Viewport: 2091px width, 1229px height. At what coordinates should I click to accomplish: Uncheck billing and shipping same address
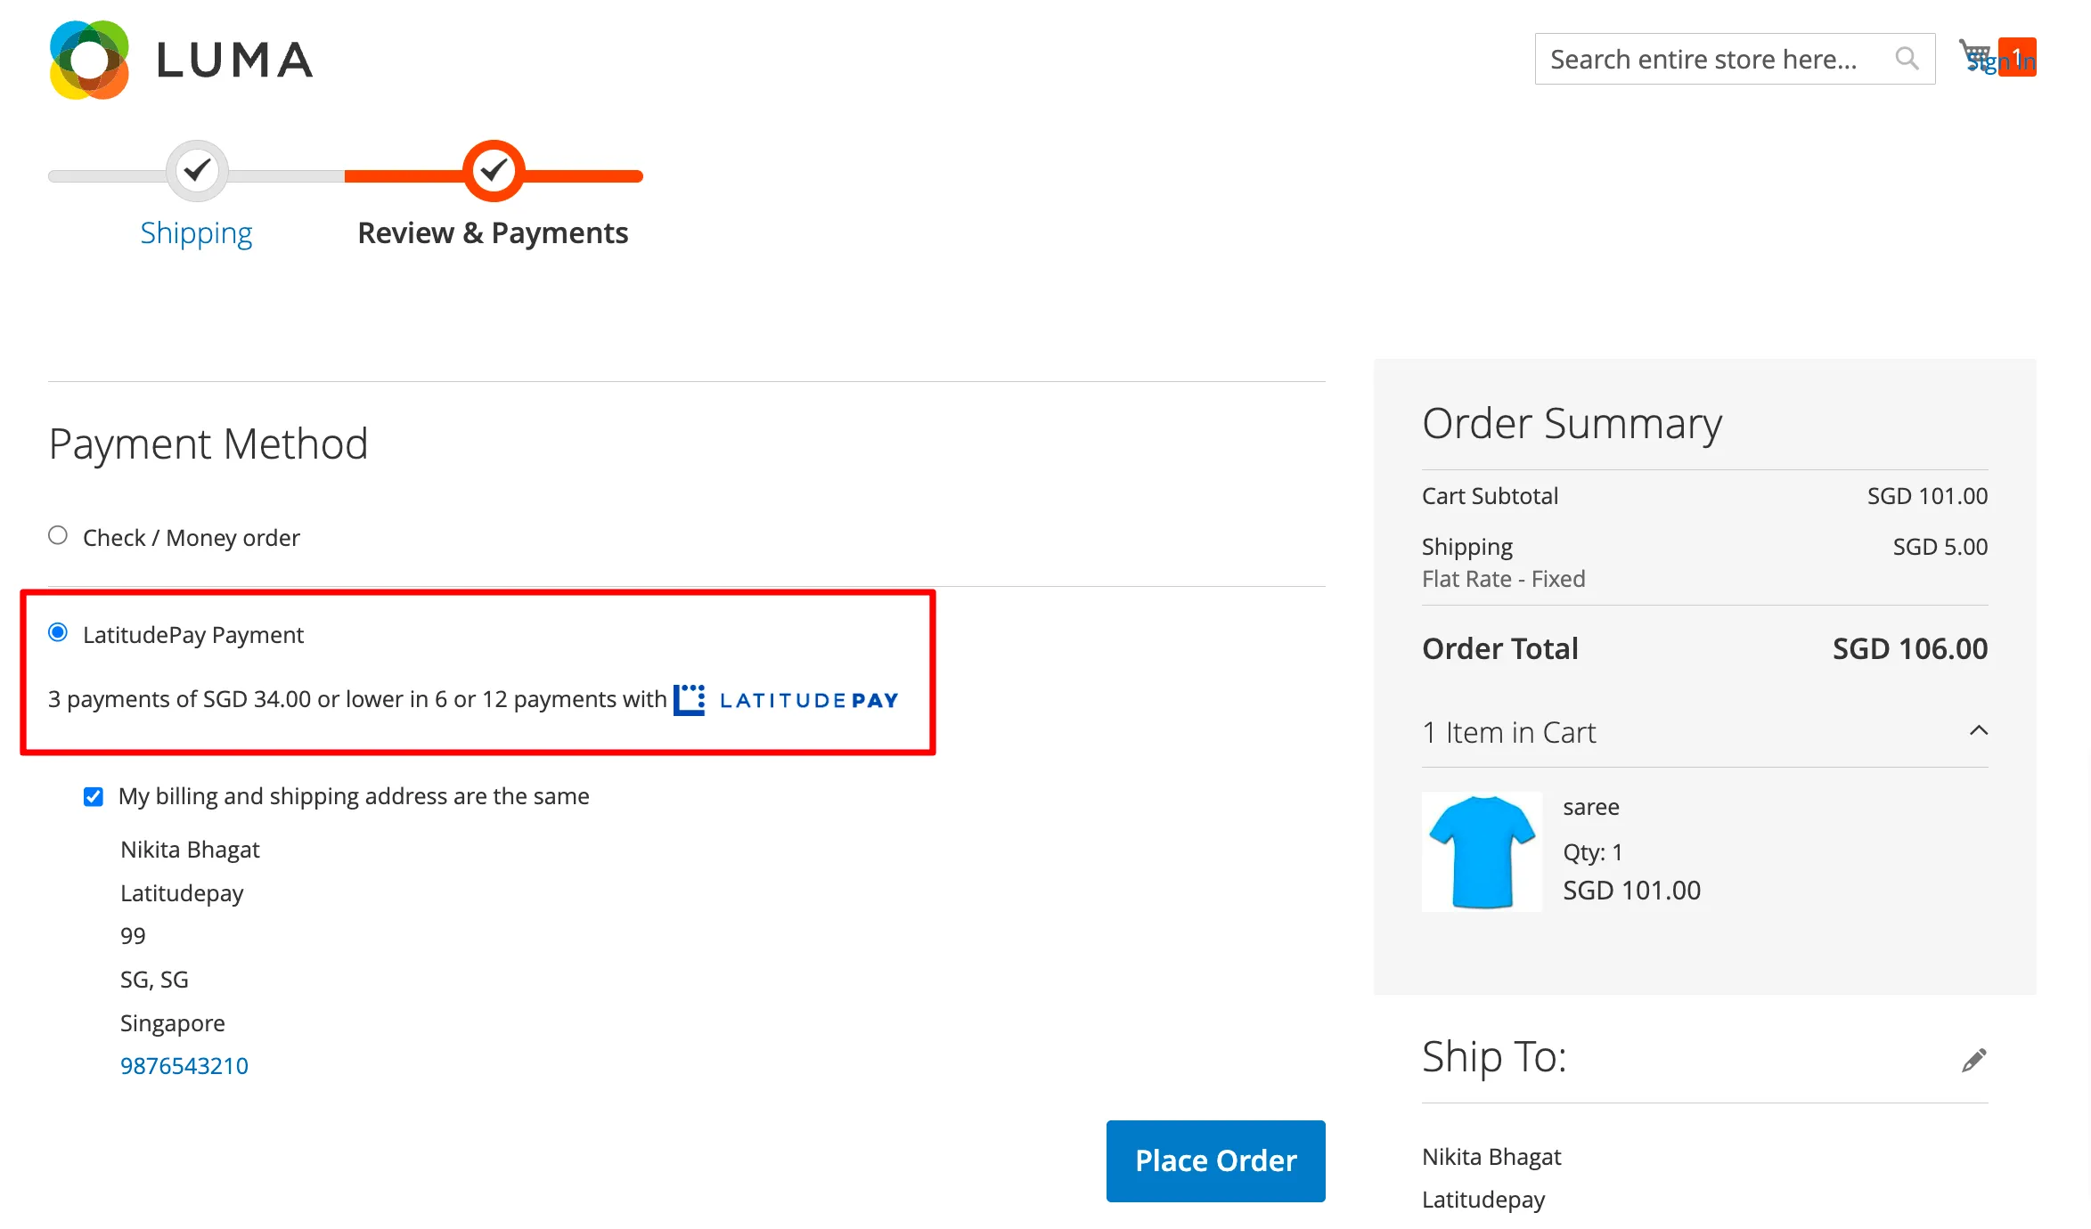[94, 796]
